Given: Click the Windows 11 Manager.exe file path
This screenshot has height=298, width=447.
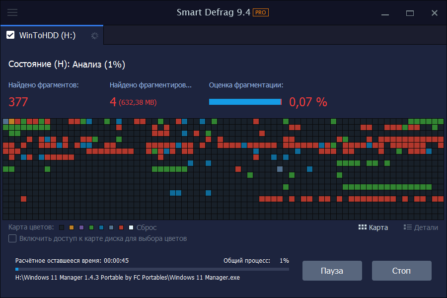Looking at the screenshot, I should (128, 278).
